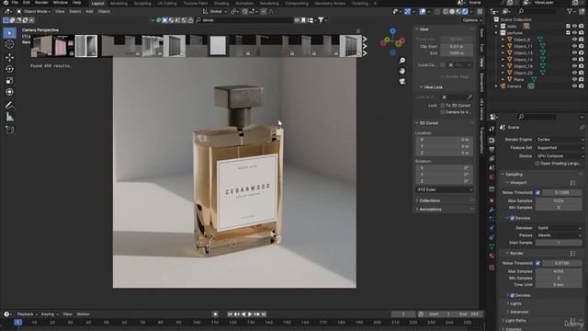The height and width of the screenshot is (331, 588).
Task: Toggle Viewport Noise Threshold checkbox
Action: pos(537,192)
